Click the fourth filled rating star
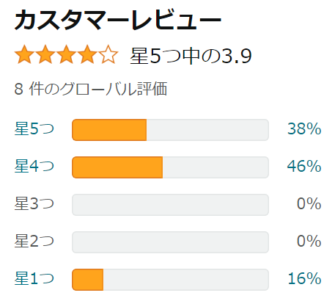 pos(87,54)
